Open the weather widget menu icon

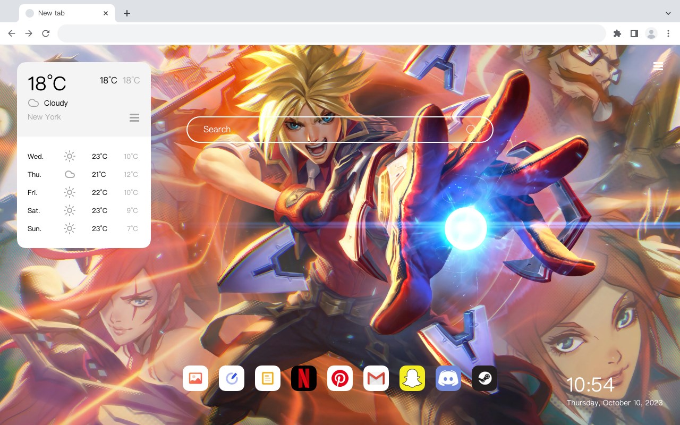tap(134, 117)
